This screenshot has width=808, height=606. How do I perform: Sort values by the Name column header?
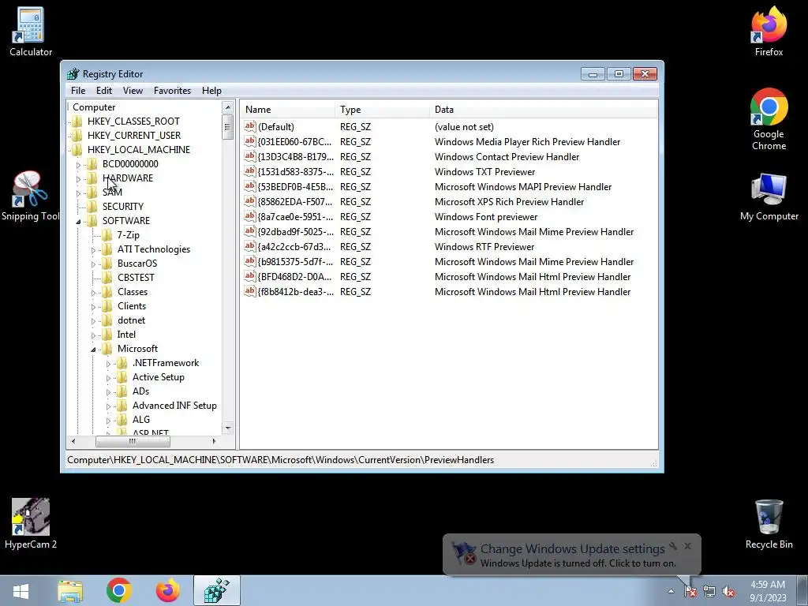click(x=287, y=109)
